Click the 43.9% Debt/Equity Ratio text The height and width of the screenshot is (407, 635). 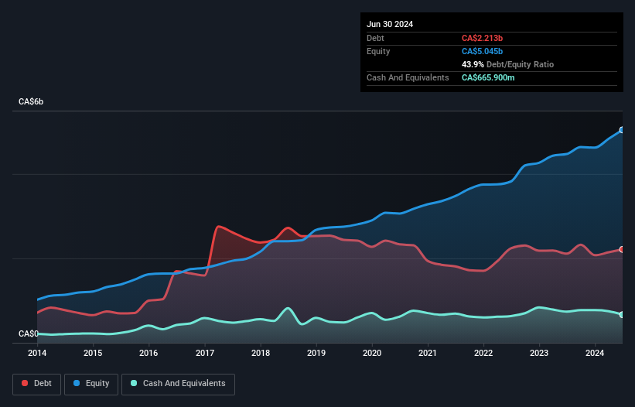coord(507,64)
